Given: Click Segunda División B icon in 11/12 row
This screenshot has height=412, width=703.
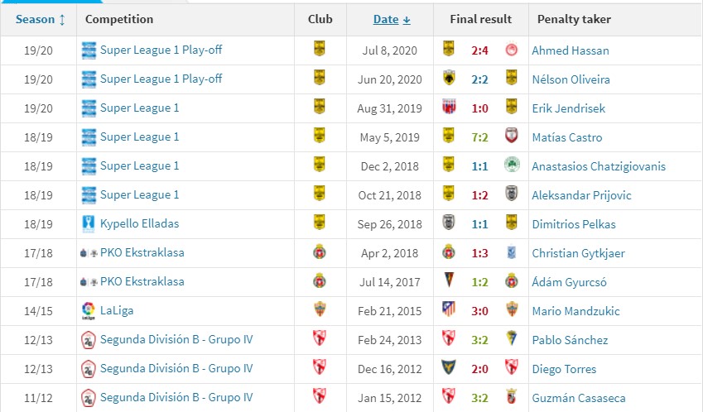Looking at the screenshot, I should pyautogui.click(x=89, y=398).
